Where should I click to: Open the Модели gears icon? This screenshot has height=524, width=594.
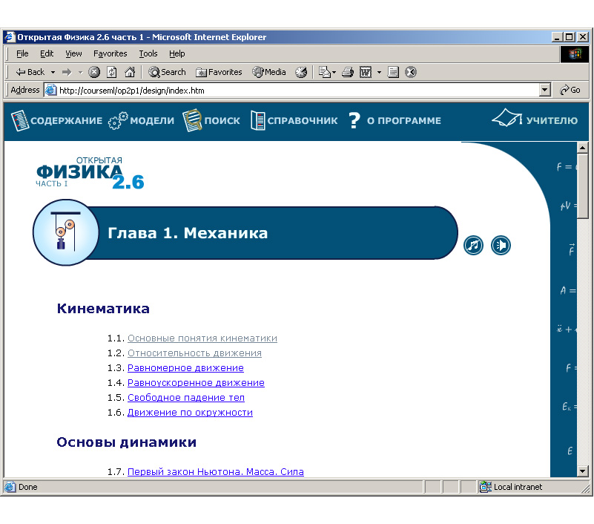pos(118,120)
